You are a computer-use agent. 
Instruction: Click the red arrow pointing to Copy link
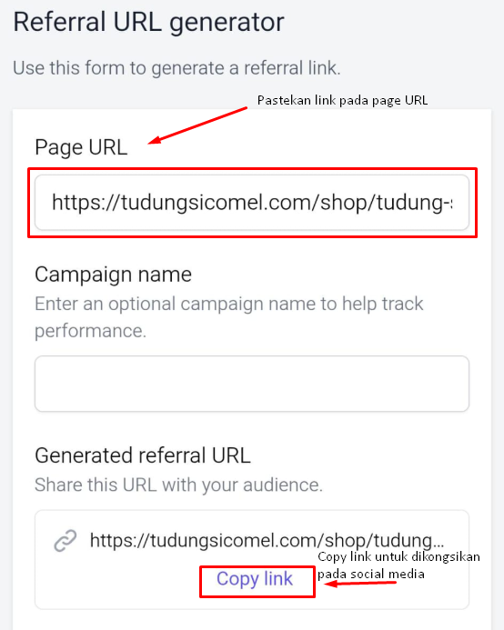coord(360,583)
